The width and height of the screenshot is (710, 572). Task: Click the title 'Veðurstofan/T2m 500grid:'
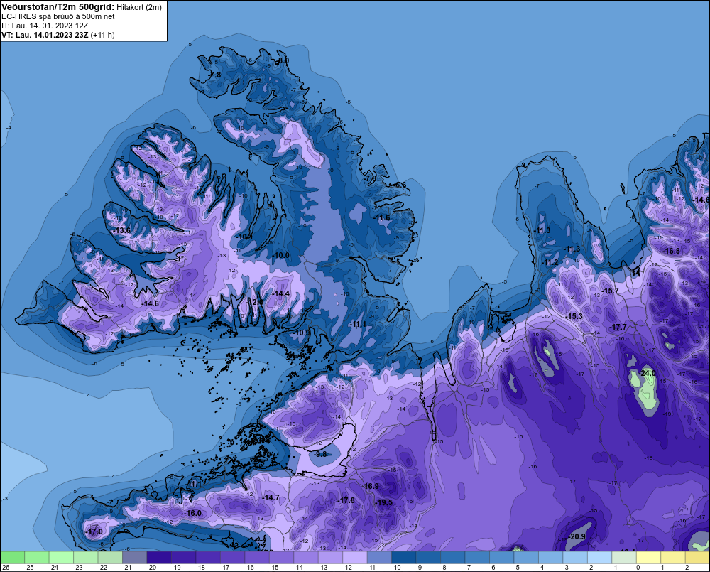[x=58, y=7]
